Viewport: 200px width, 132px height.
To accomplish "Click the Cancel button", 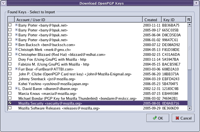I will (183, 118).
